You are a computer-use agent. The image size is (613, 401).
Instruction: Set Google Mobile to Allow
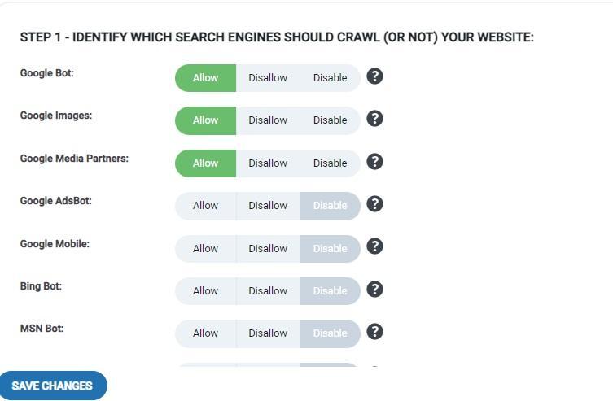click(206, 249)
